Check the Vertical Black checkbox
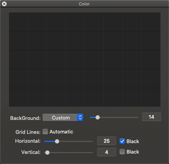This screenshot has width=169, height=164. pyautogui.click(x=122, y=152)
